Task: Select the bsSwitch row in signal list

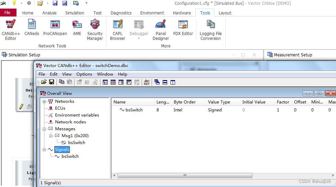Action: coord(224,110)
